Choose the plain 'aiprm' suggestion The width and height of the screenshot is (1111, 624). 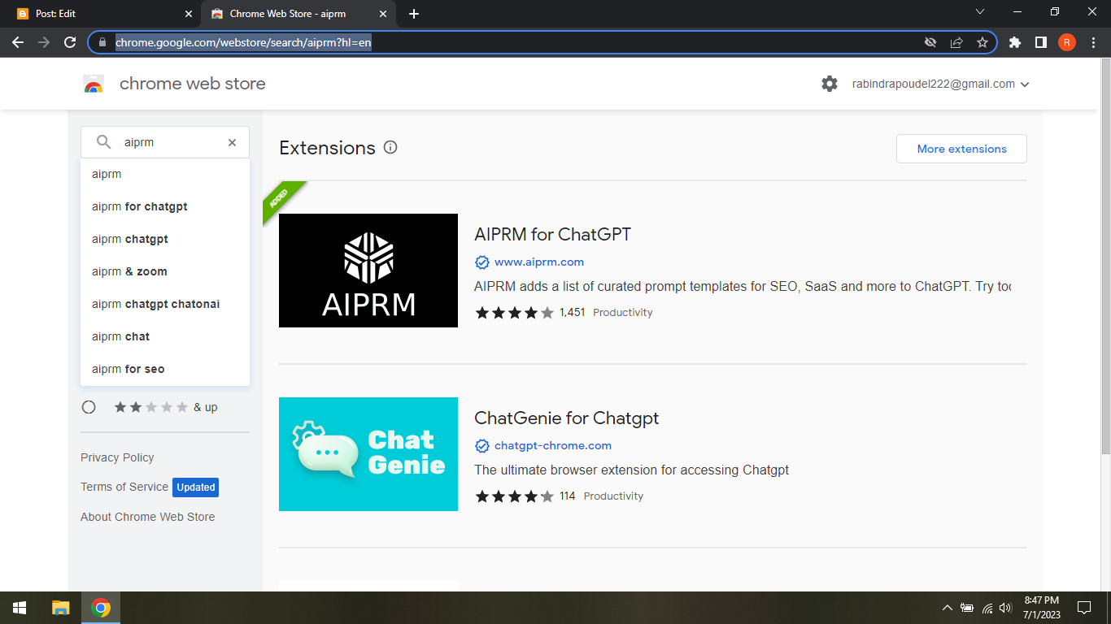(165, 174)
